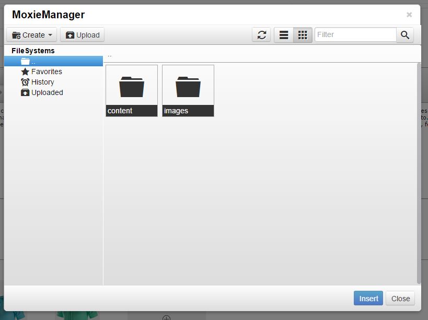This screenshot has width=428, height=320.
Task: Switch to list view
Action: point(284,35)
